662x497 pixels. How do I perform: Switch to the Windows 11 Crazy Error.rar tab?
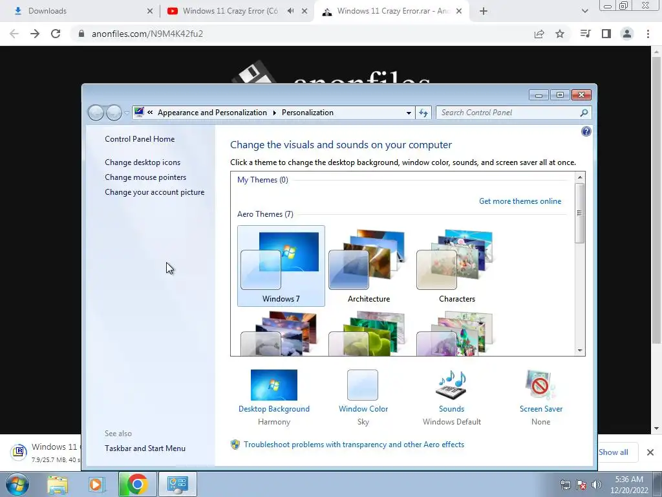[392, 11]
